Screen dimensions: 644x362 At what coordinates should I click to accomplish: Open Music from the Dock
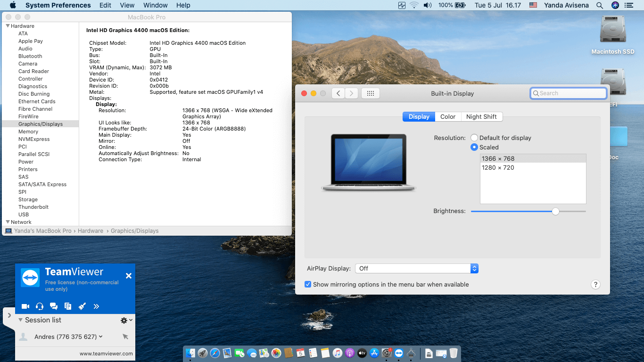pos(338,353)
